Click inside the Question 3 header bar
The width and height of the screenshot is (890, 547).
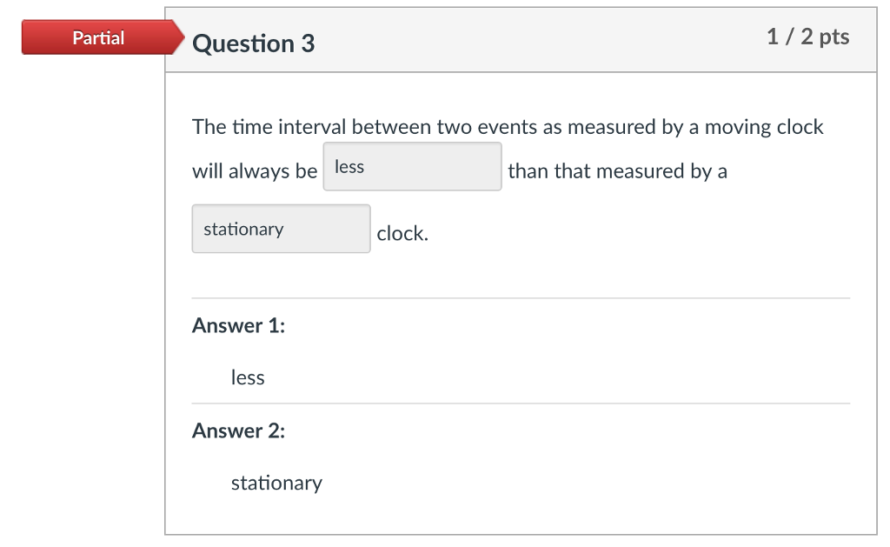pyautogui.click(x=521, y=39)
